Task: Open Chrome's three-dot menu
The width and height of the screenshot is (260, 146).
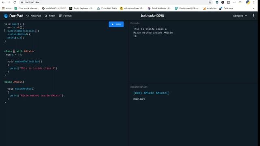Action: pyautogui.click(x=253, y=2)
